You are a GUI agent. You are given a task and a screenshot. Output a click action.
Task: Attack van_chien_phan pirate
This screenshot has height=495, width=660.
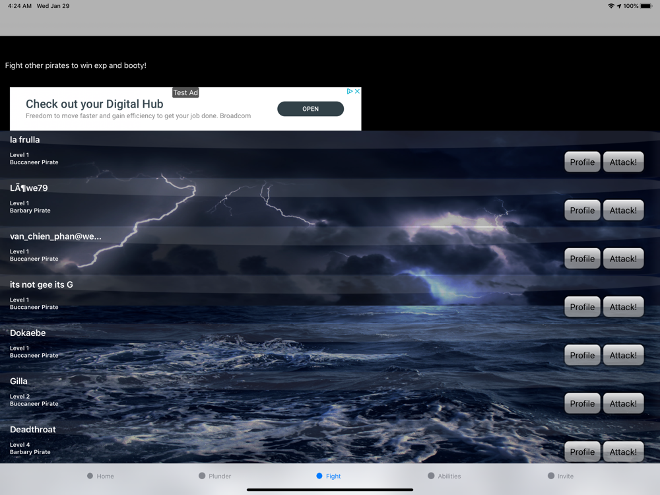(x=623, y=259)
